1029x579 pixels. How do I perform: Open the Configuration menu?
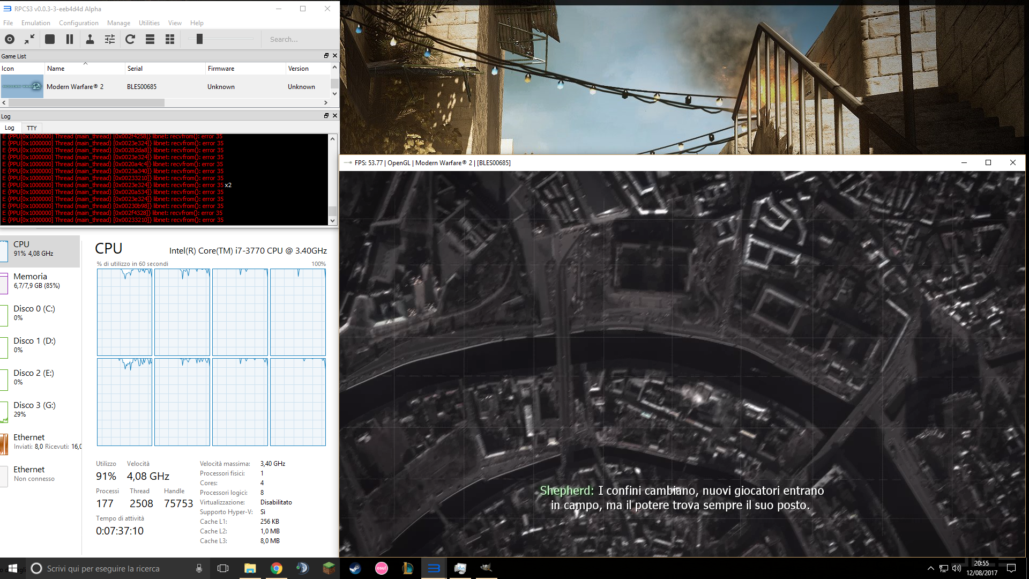(79, 23)
